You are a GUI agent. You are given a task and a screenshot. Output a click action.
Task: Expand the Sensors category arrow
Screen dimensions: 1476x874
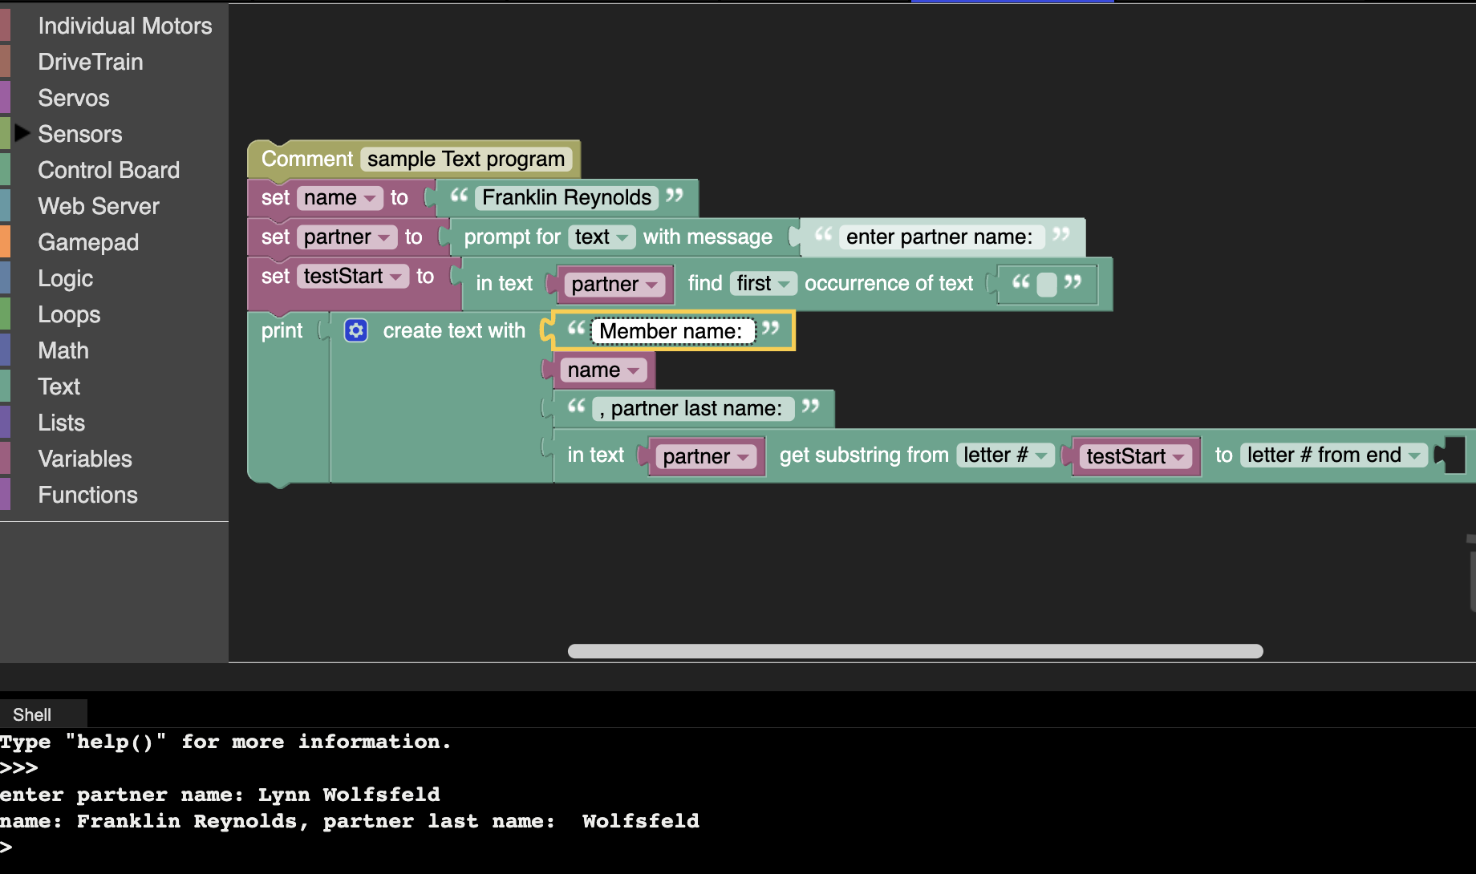[x=22, y=133]
